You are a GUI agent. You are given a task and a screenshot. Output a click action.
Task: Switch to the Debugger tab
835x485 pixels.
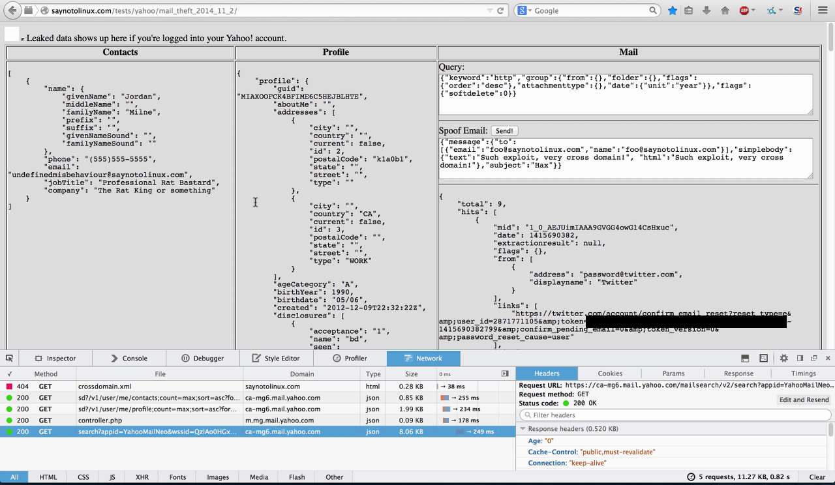click(203, 358)
